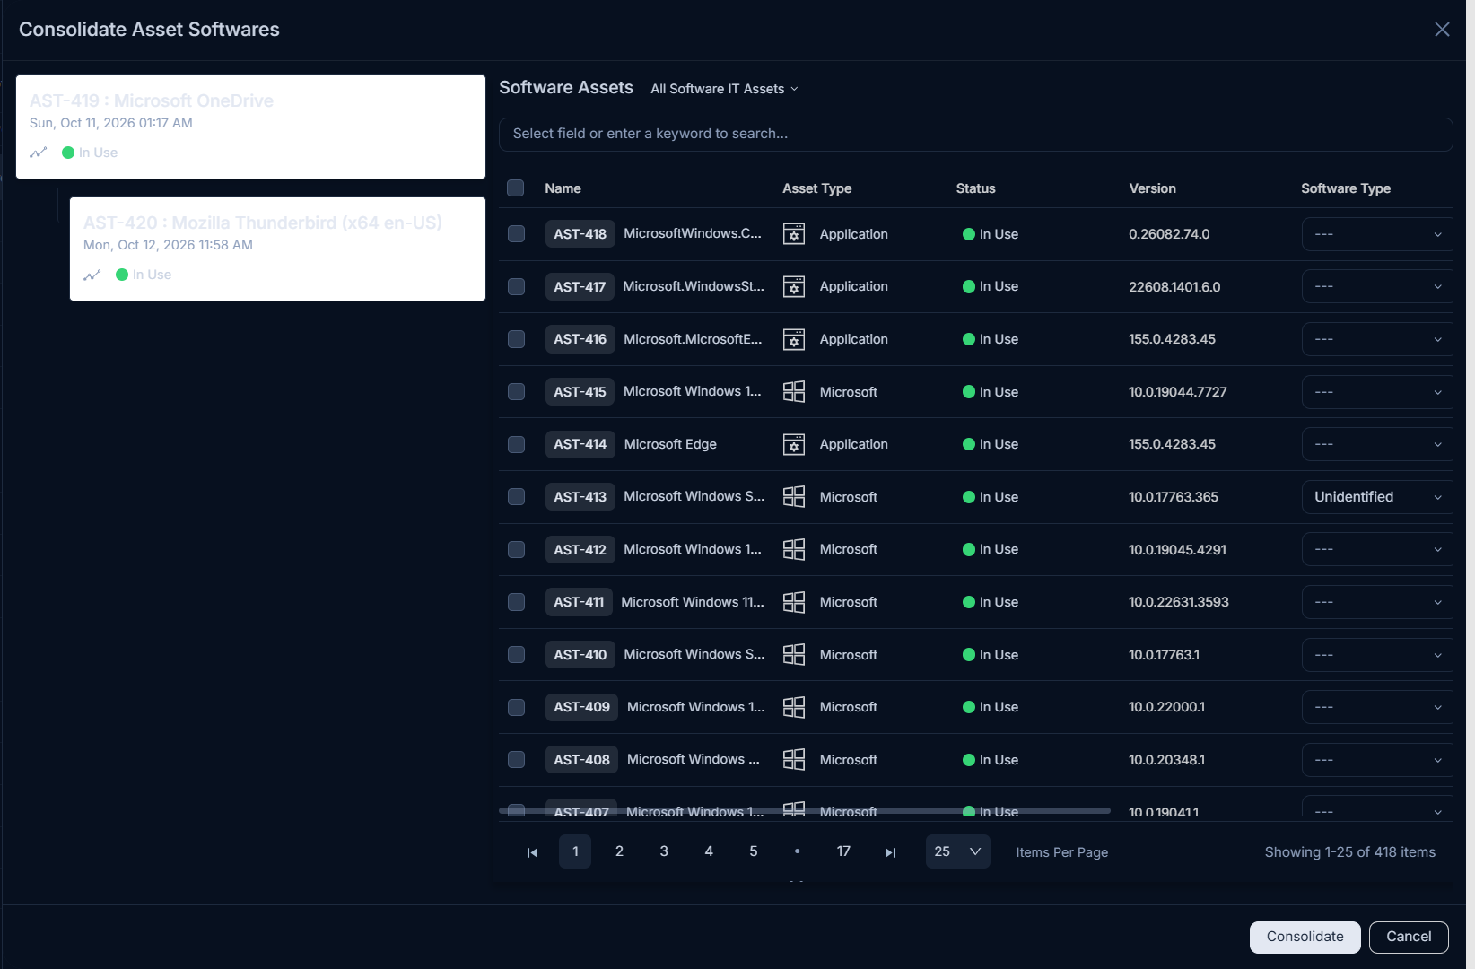Toggle the select-all checkbox in table header

tap(515, 188)
